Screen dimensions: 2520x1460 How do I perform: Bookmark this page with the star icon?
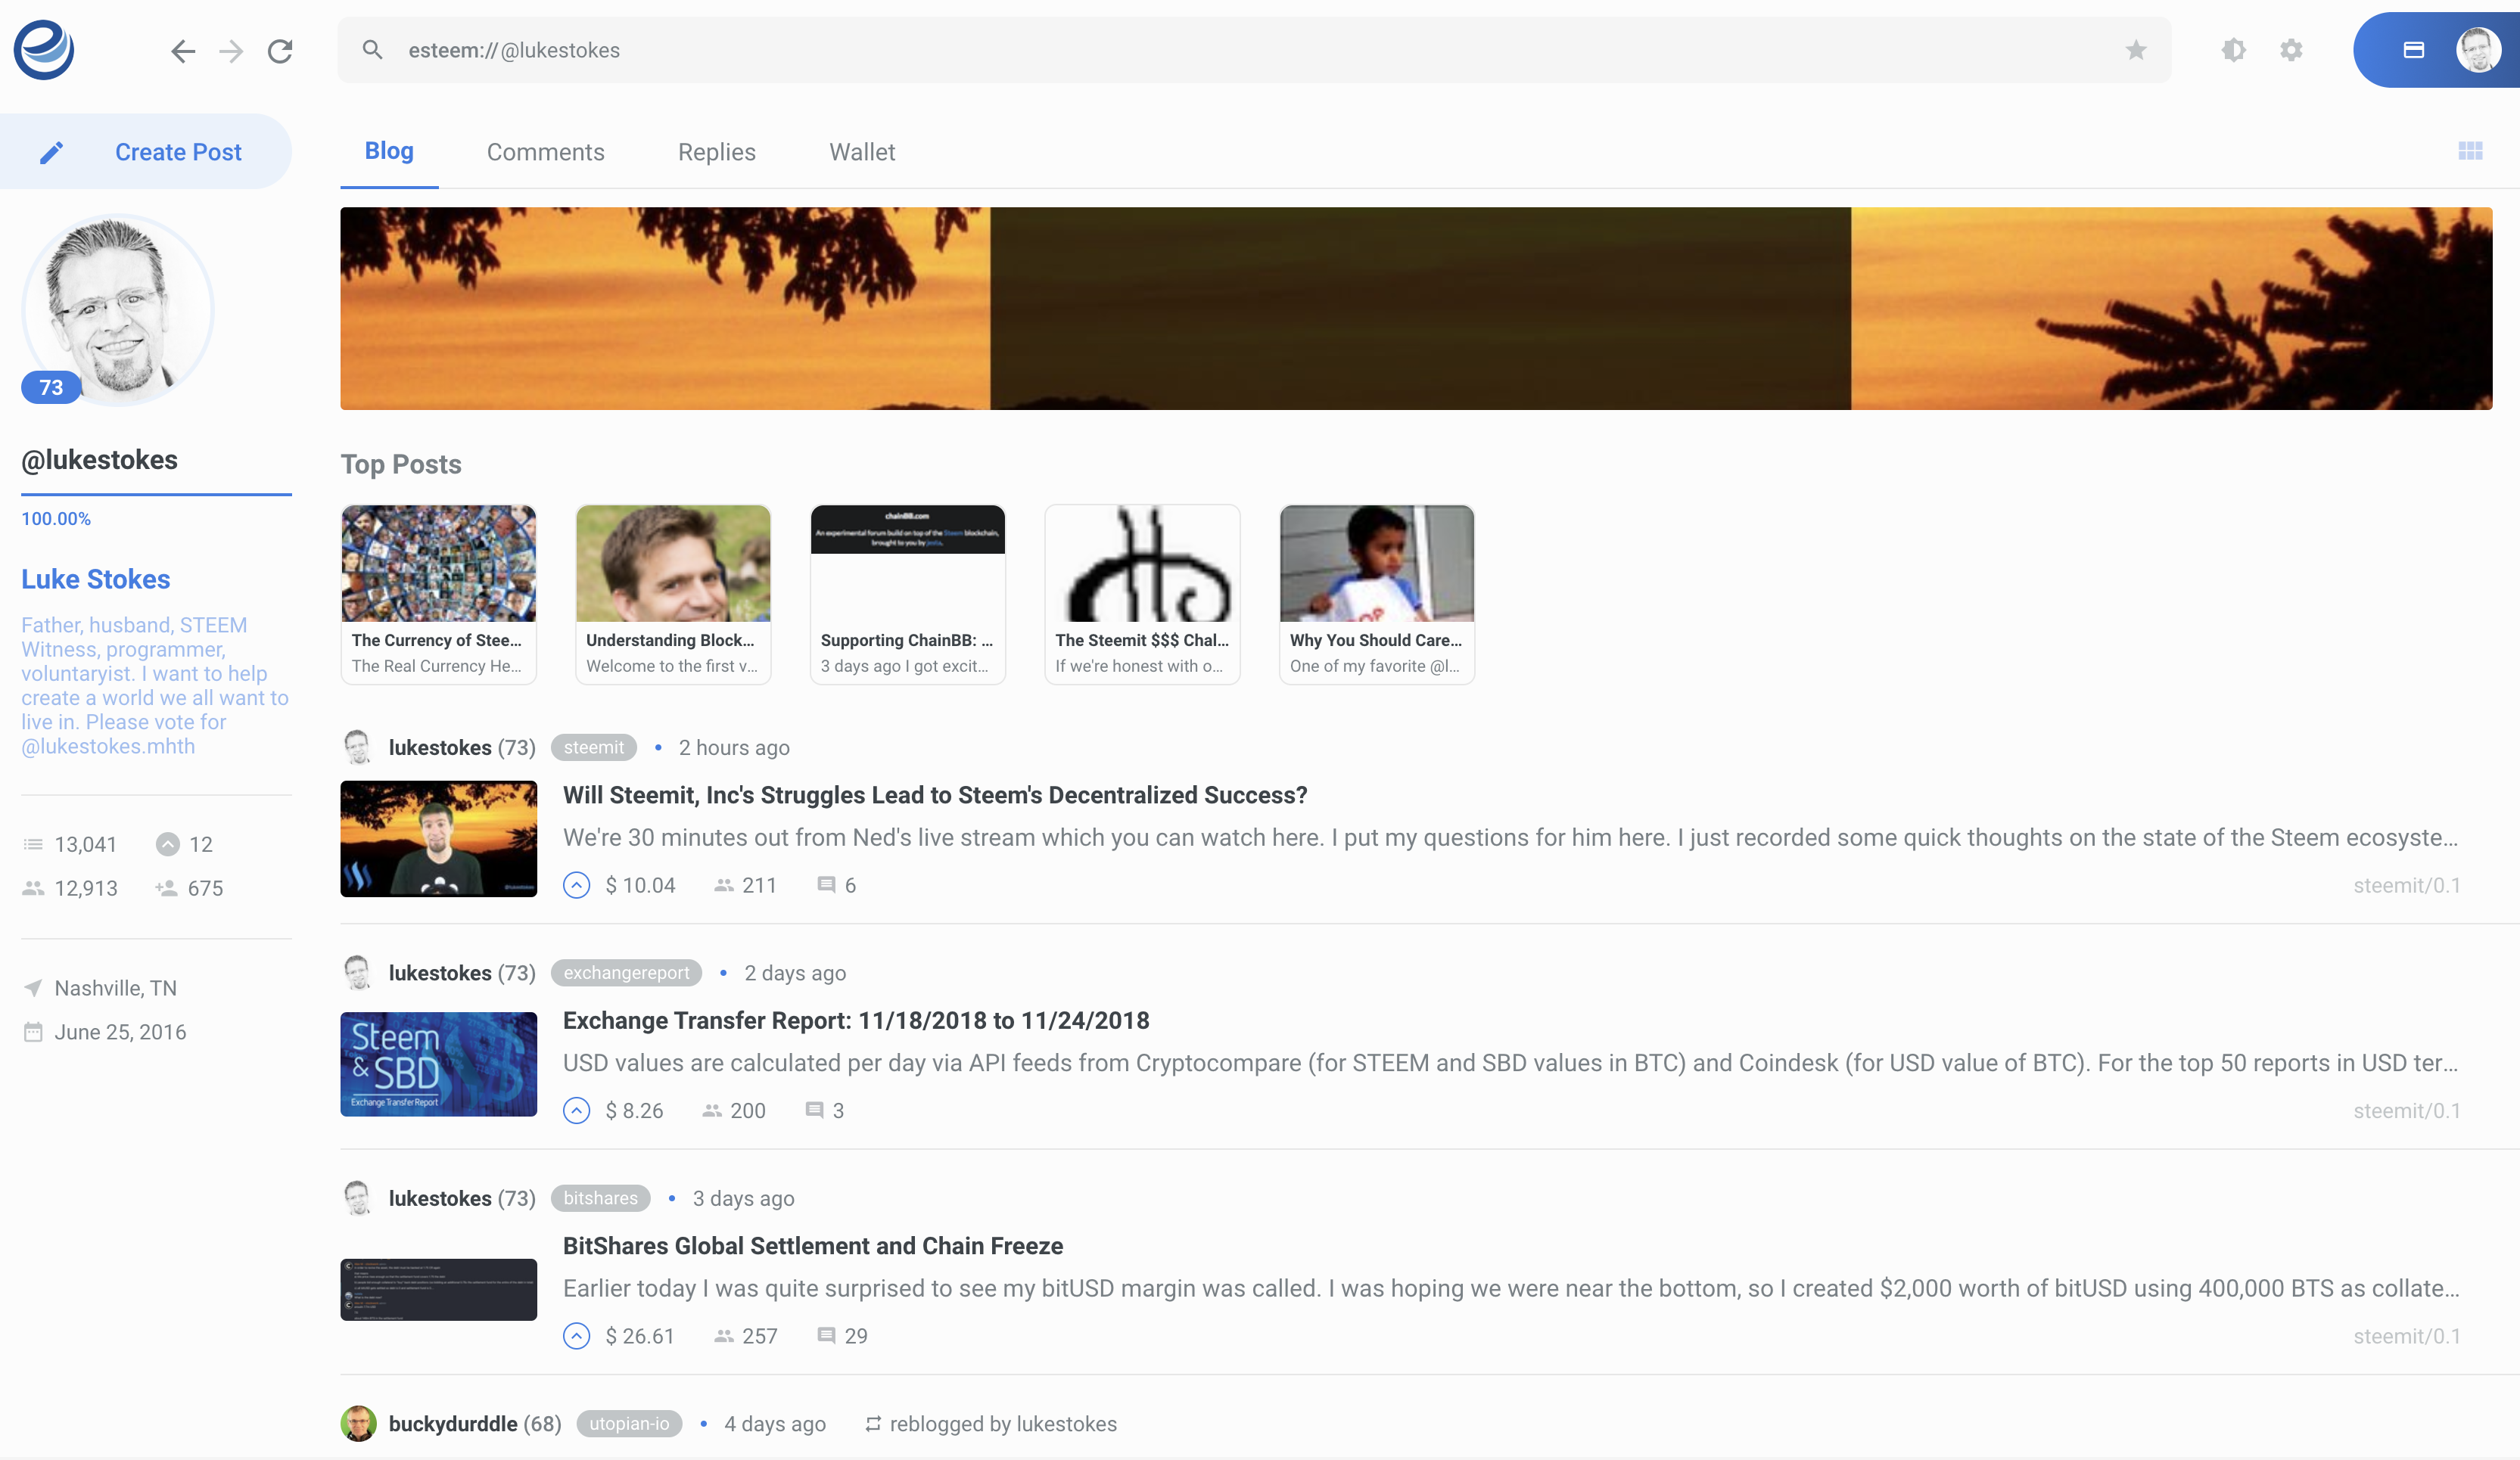[x=2136, y=50]
